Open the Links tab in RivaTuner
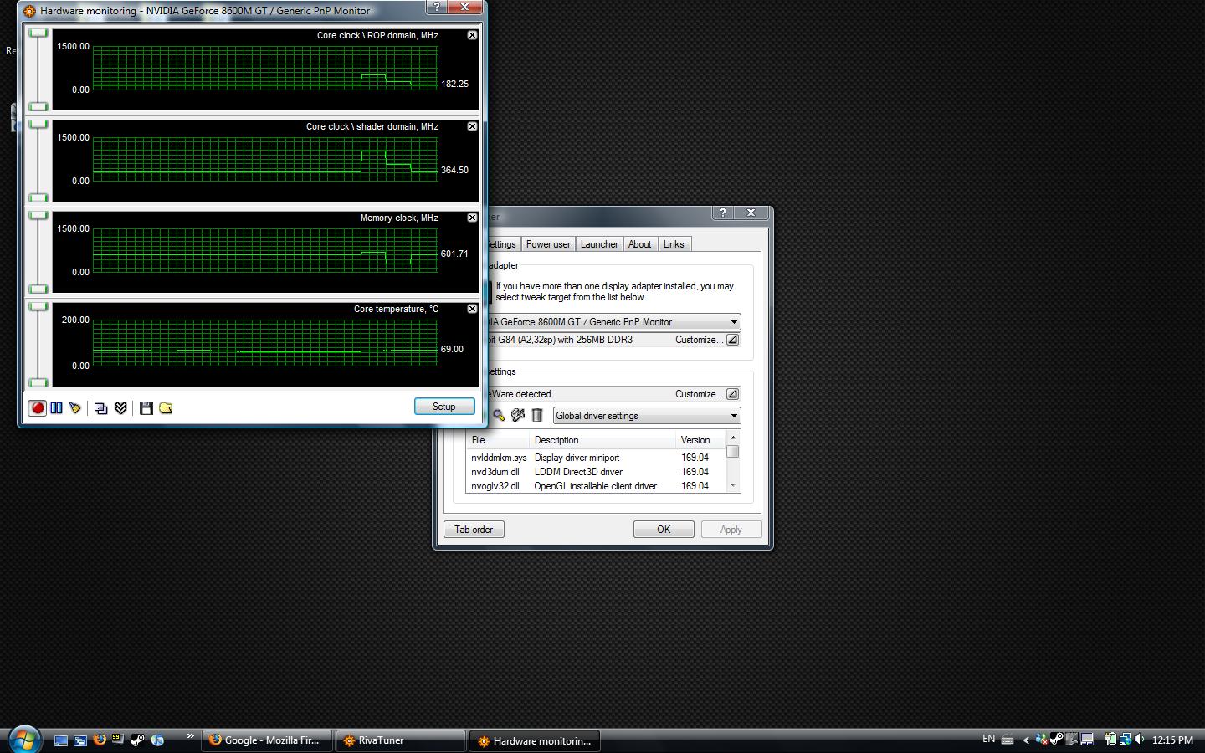The height and width of the screenshot is (753, 1205). (674, 244)
